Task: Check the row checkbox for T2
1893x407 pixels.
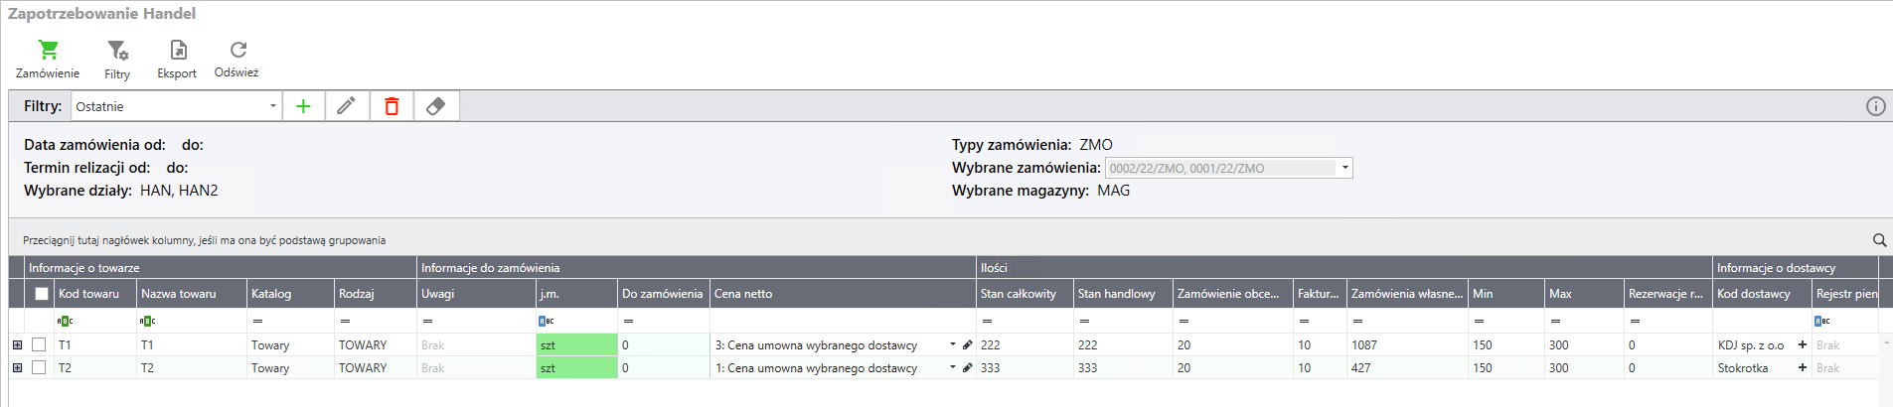Action: (x=39, y=367)
